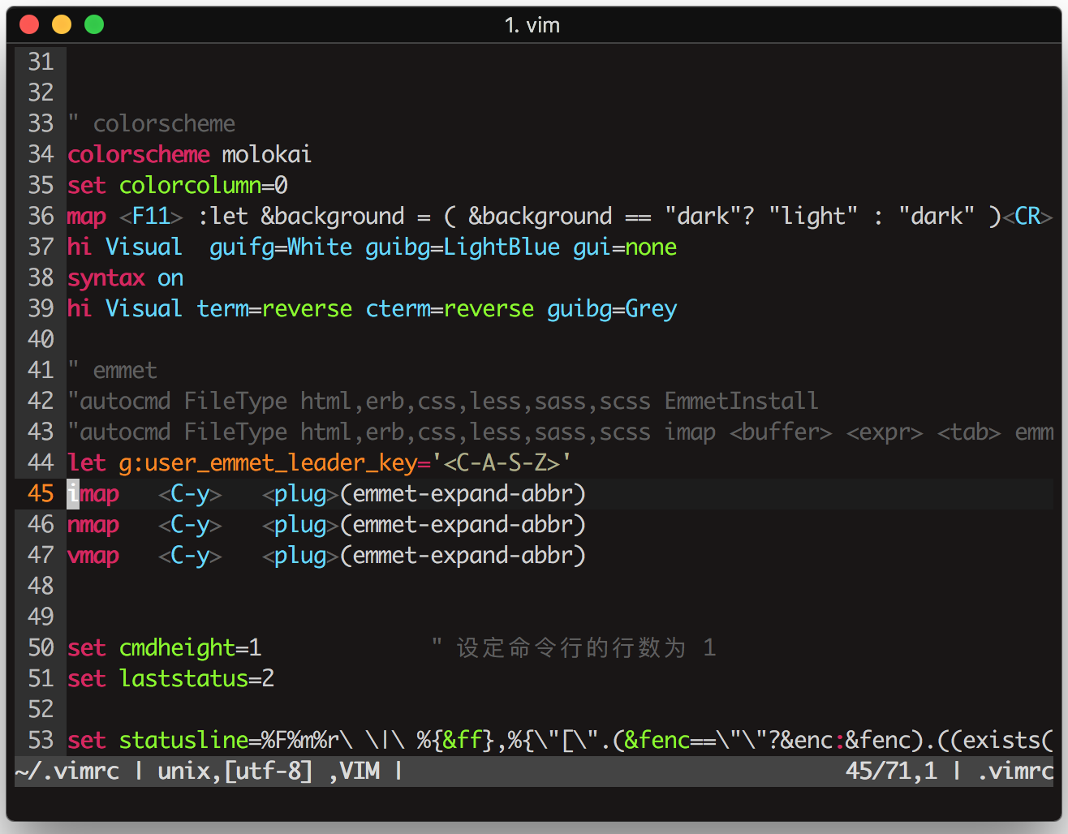Click the '<tab>' token on line 43
This screenshot has width=1068, height=834.
(969, 432)
